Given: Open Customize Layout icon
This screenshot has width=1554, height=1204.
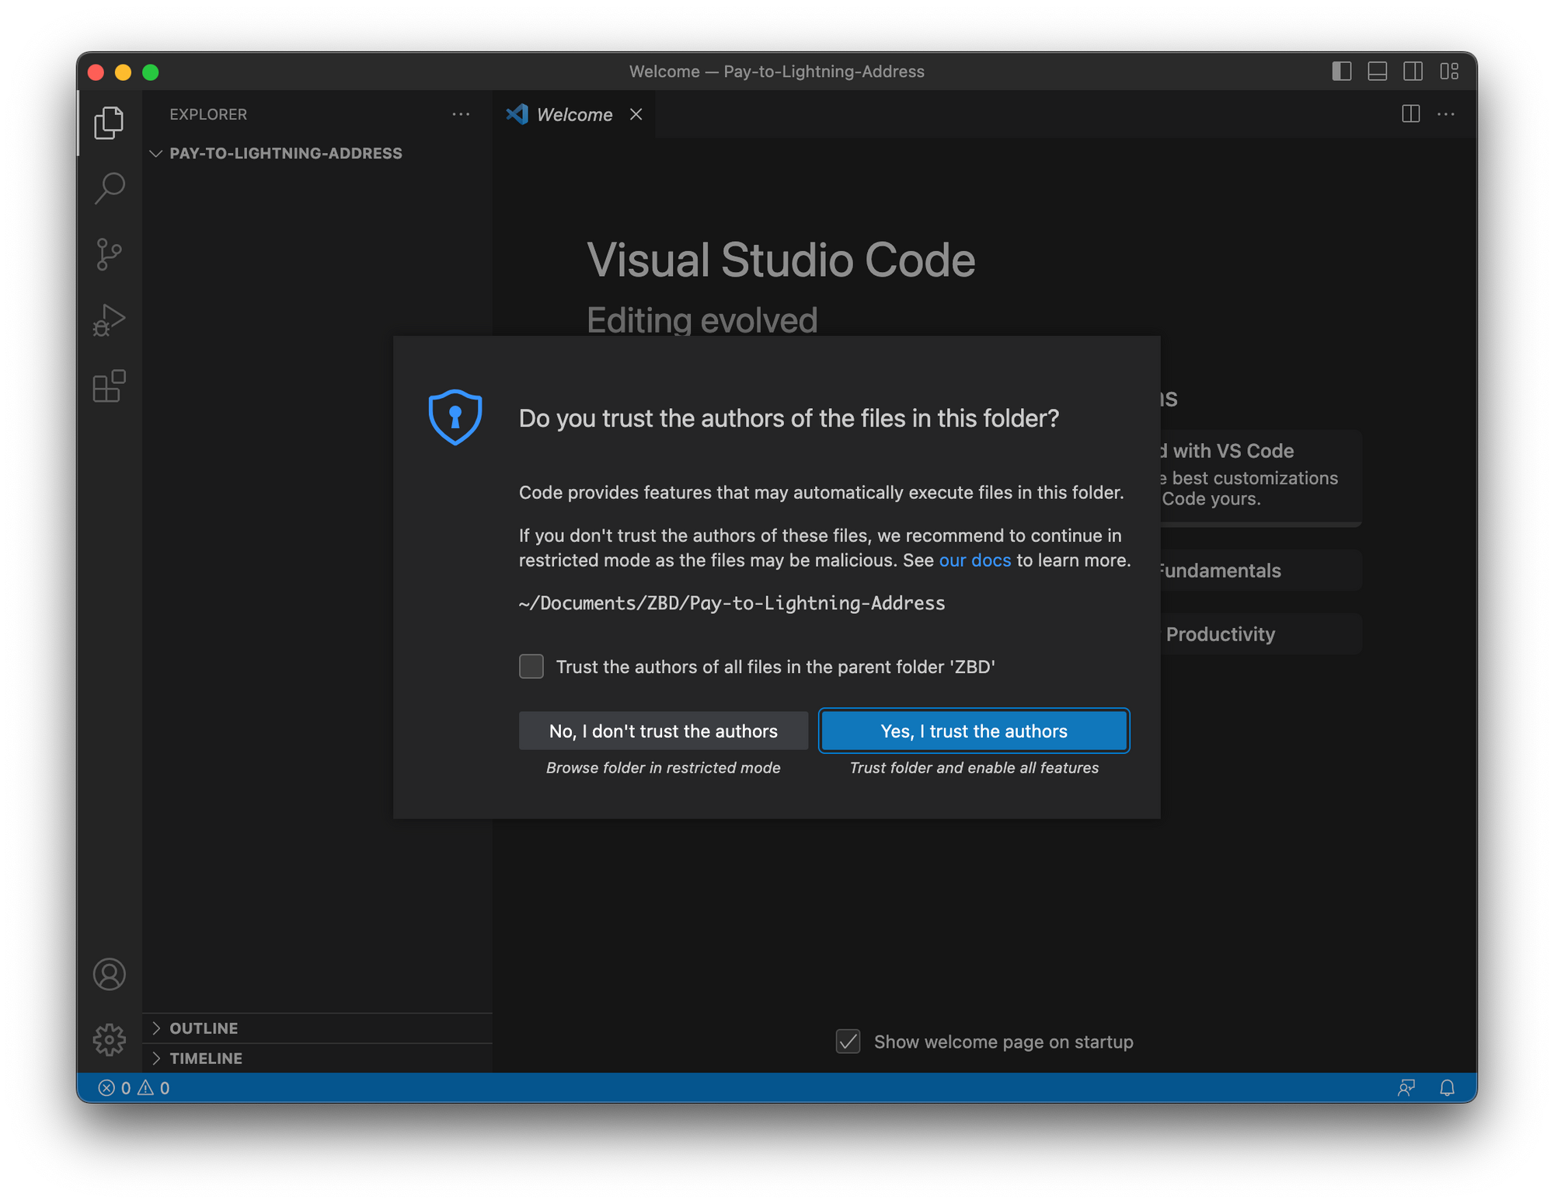Looking at the screenshot, I should (x=1449, y=72).
